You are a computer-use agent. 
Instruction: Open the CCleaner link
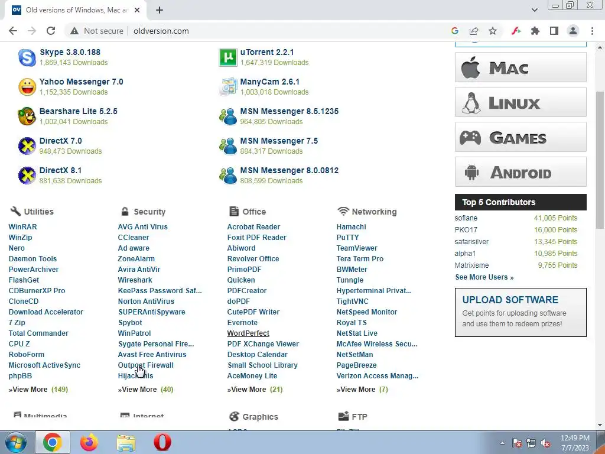[x=134, y=238]
